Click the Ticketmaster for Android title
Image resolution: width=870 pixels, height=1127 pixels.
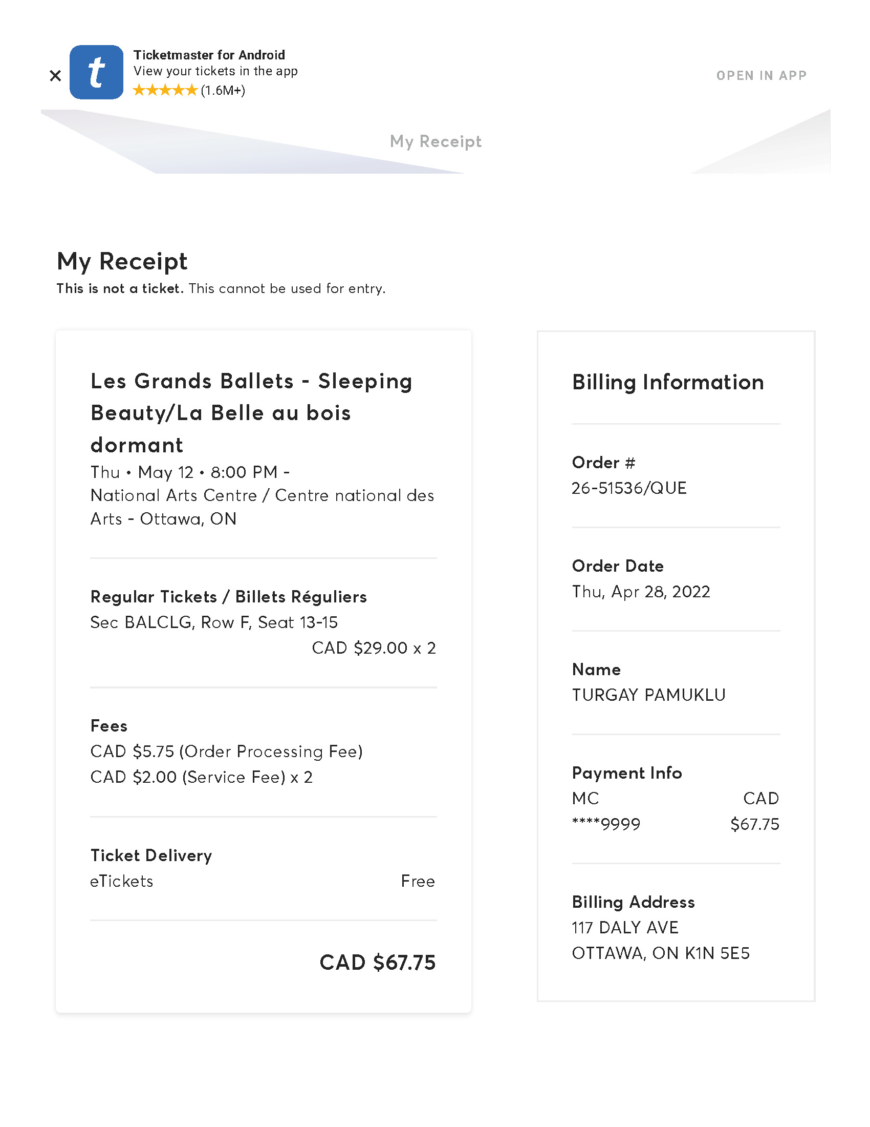tap(209, 55)
